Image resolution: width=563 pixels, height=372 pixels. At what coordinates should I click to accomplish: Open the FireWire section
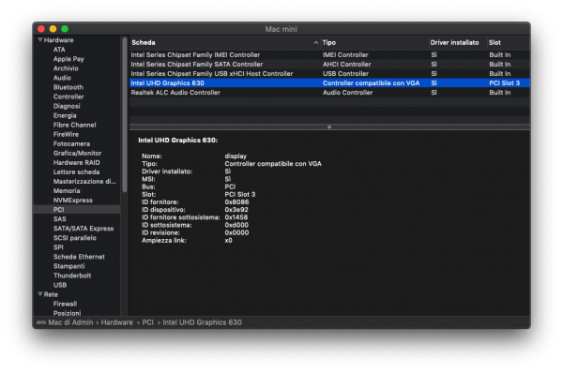(66, 134)
